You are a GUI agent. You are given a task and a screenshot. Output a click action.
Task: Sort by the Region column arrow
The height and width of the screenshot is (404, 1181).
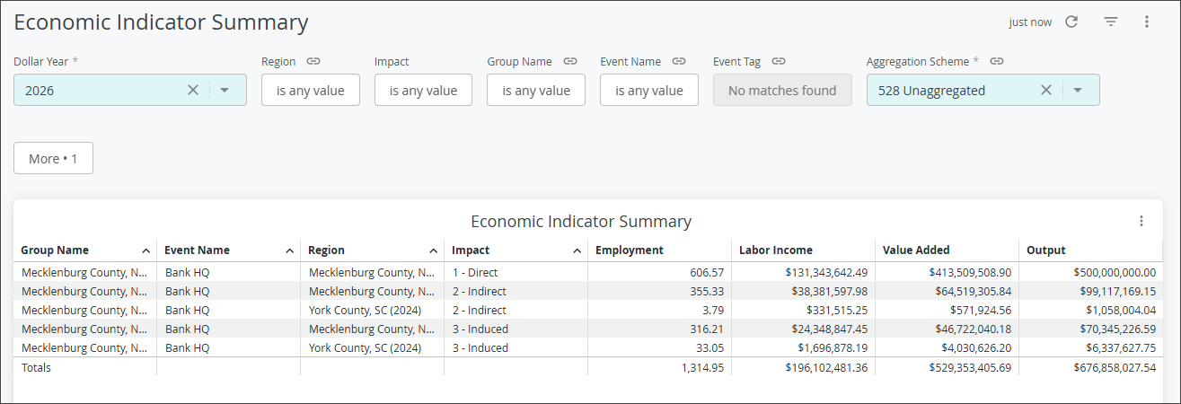tap(434, 250)
